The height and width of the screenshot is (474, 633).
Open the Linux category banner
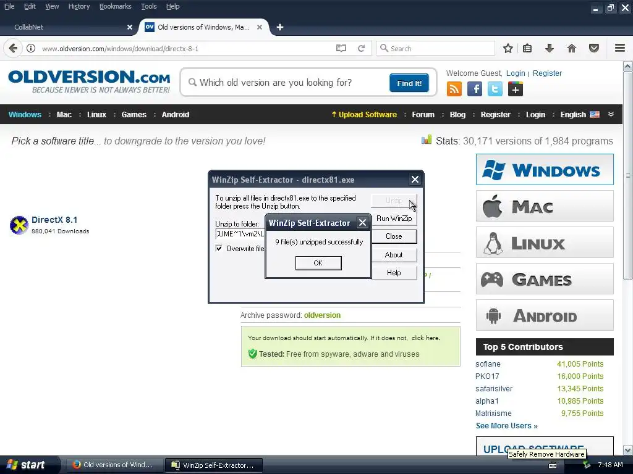[x=545, y=243]
